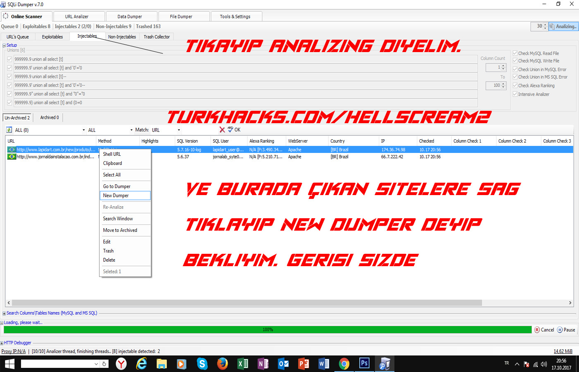
Task: Click the 14,62 MiB memory link
Action: (563, 351)
